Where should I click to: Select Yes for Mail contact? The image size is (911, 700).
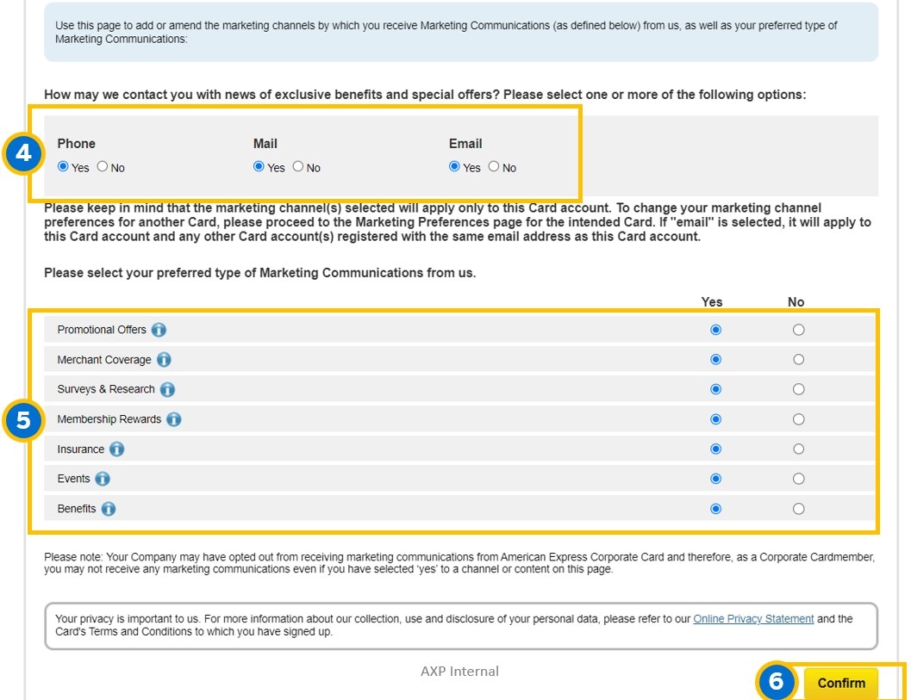[257, 167]
